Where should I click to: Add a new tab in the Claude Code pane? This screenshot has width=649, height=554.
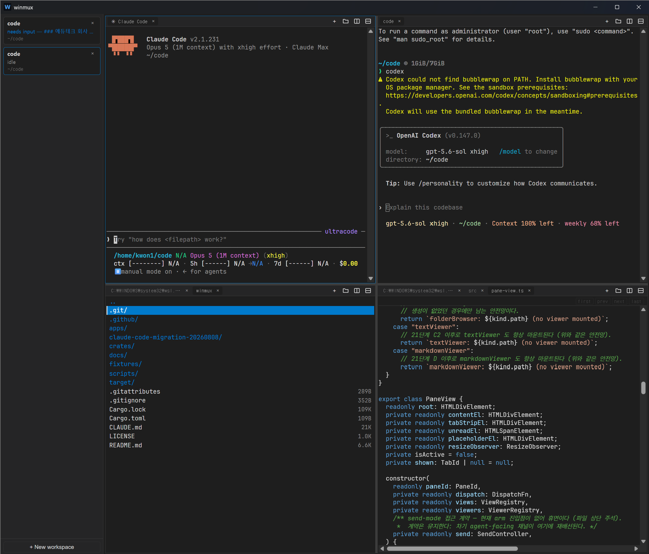click(334, 21)
